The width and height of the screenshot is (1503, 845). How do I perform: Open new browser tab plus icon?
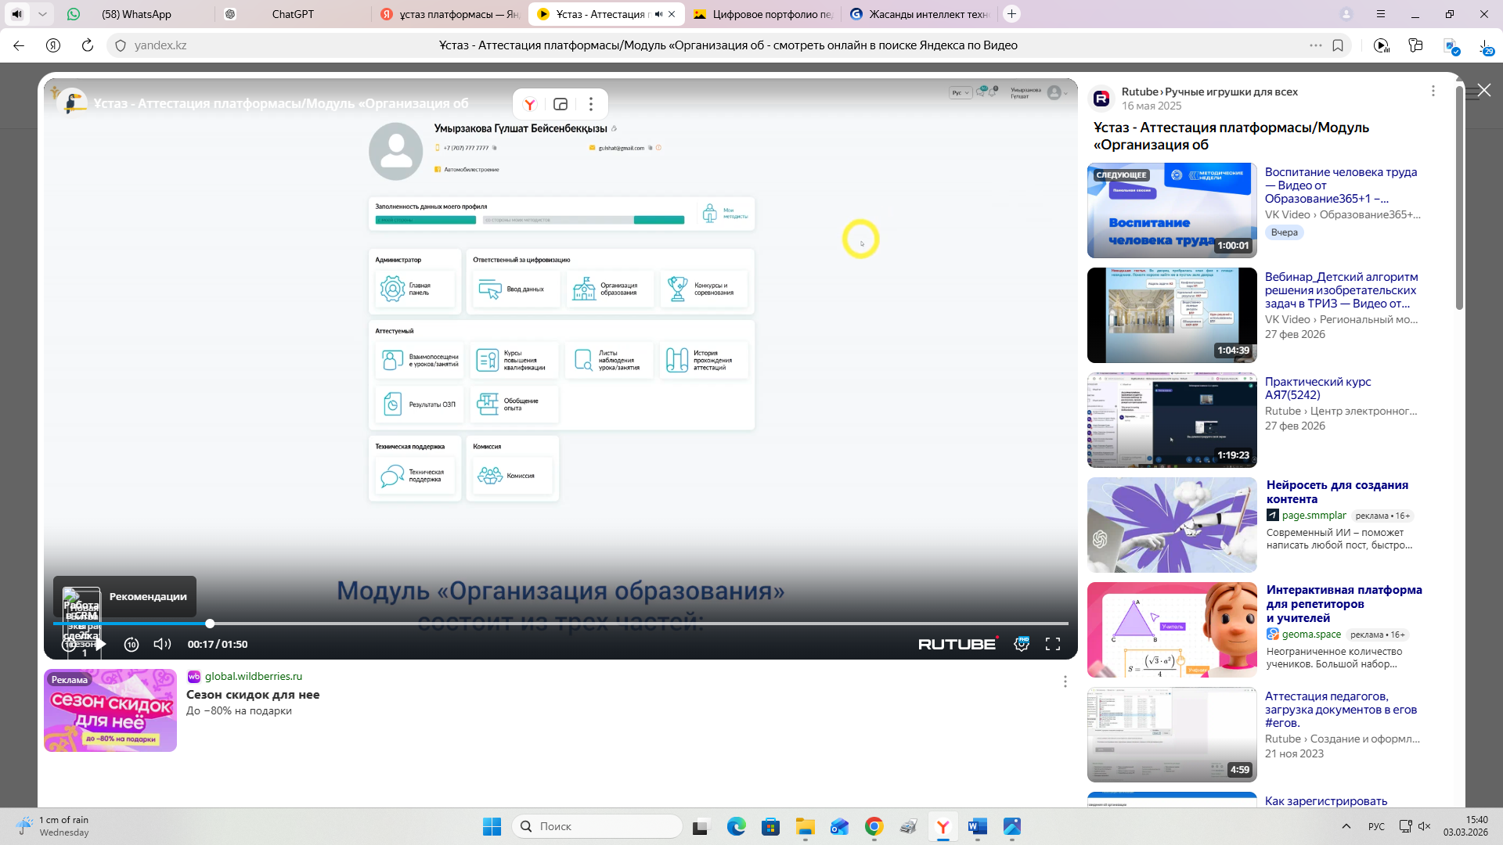click(1012, 14)
